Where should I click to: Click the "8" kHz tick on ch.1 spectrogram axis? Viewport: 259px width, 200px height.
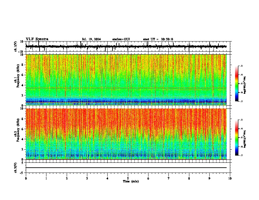point(23,65)
